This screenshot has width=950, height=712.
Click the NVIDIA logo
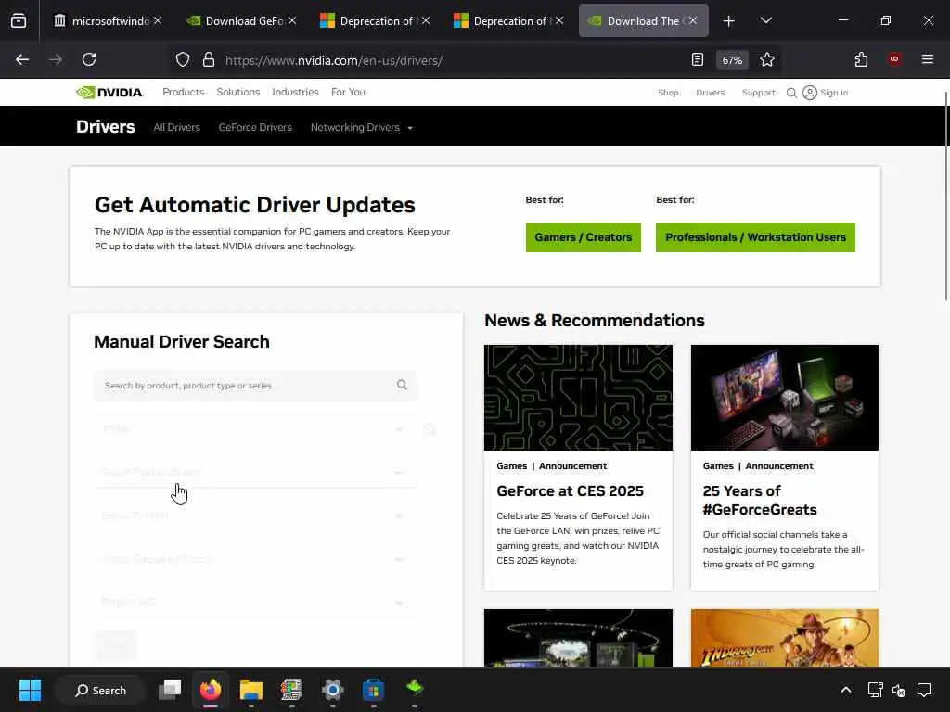(109, 92)
